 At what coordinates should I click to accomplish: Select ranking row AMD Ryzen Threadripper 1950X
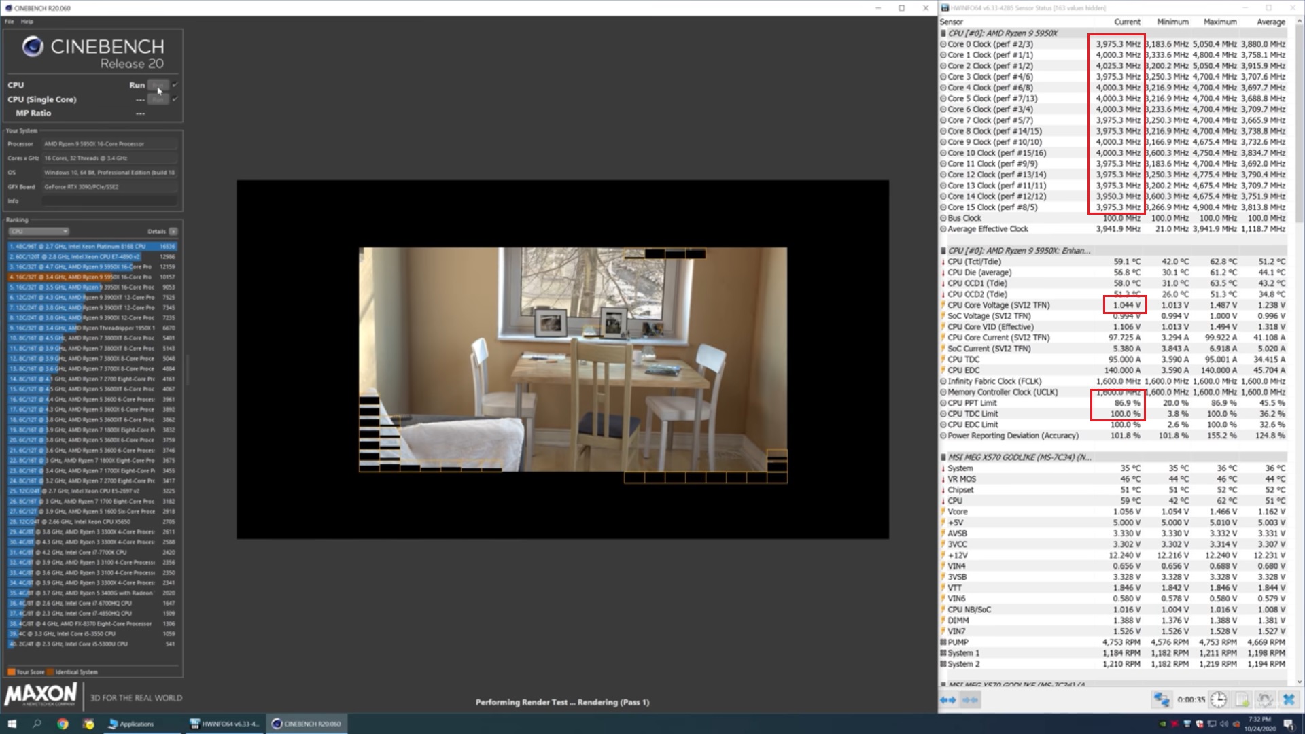[92, 328]
